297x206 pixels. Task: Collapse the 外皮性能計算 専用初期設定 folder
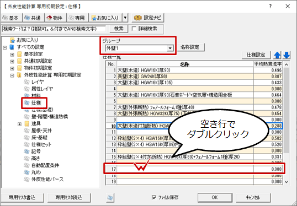12,75
